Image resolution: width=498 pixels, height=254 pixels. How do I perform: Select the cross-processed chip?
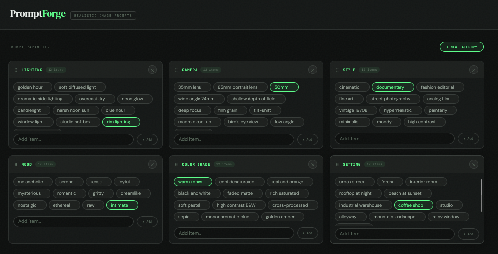[293, 205]
